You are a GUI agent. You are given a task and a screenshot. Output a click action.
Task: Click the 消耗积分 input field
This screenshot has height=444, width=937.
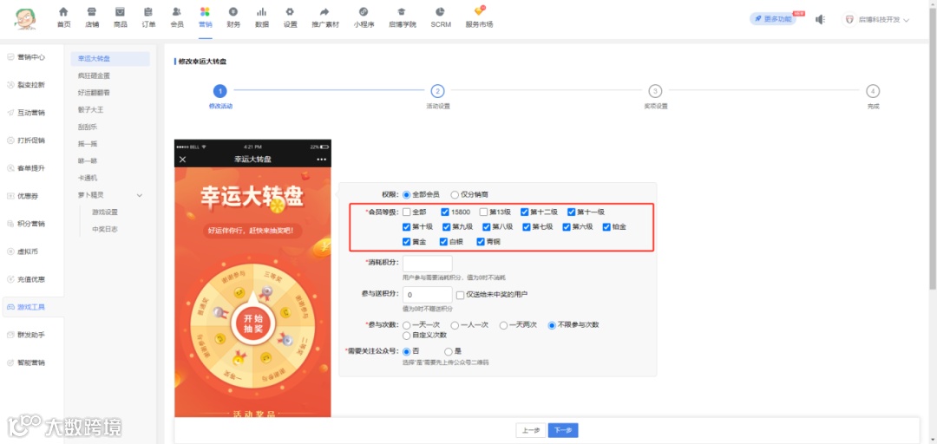coord(427,264)
